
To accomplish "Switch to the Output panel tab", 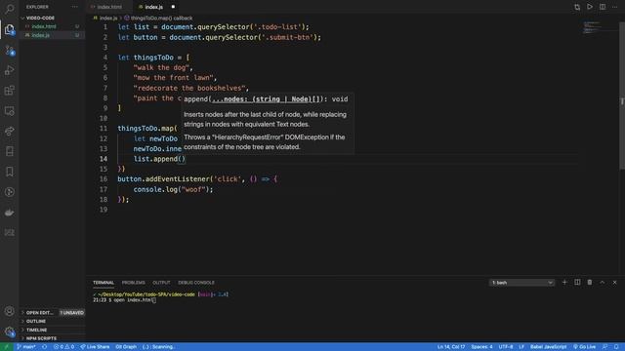I will click(x=161, y=283).
